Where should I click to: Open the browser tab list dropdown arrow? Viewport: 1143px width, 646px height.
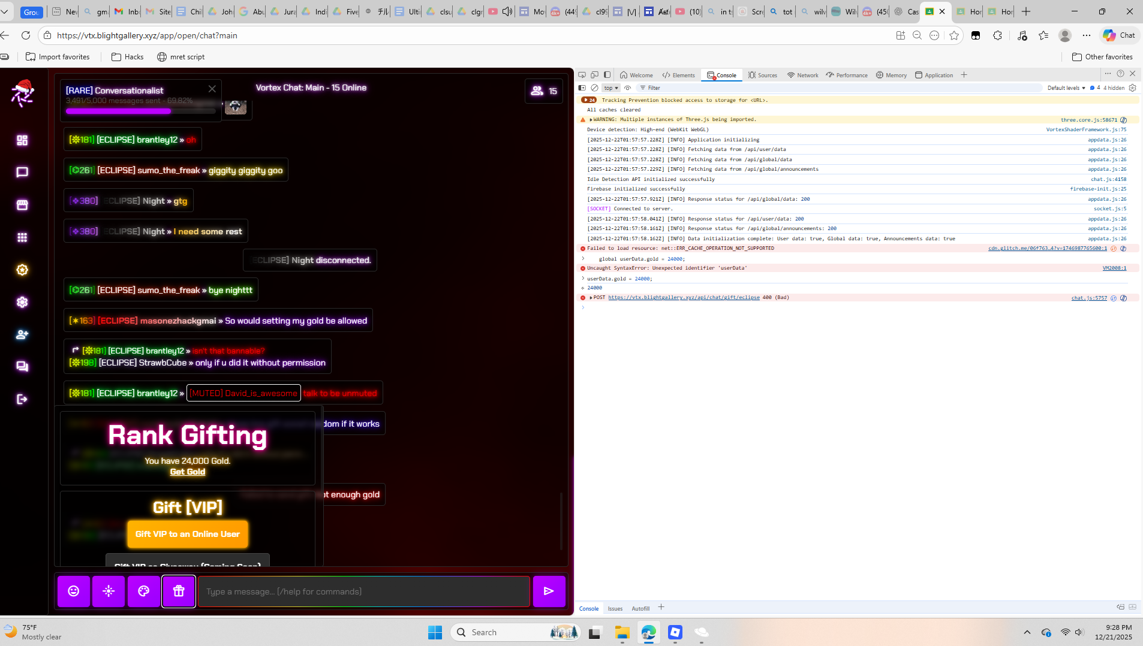[x=5, y=11]
